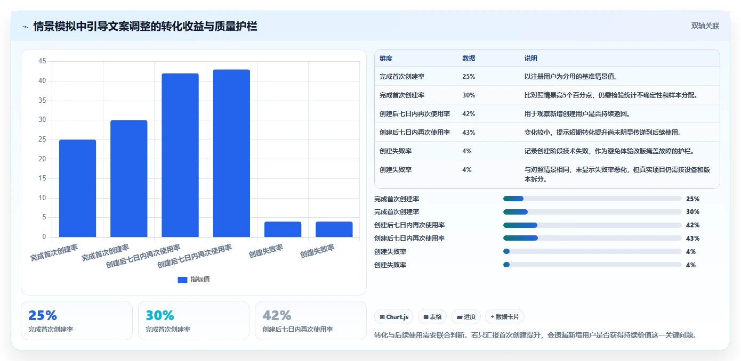This screenshot has width=741, height=361.
Task: Click the 创建后七日内再次使用率 caption in the 42% card
Action: [x=297, y=330]
